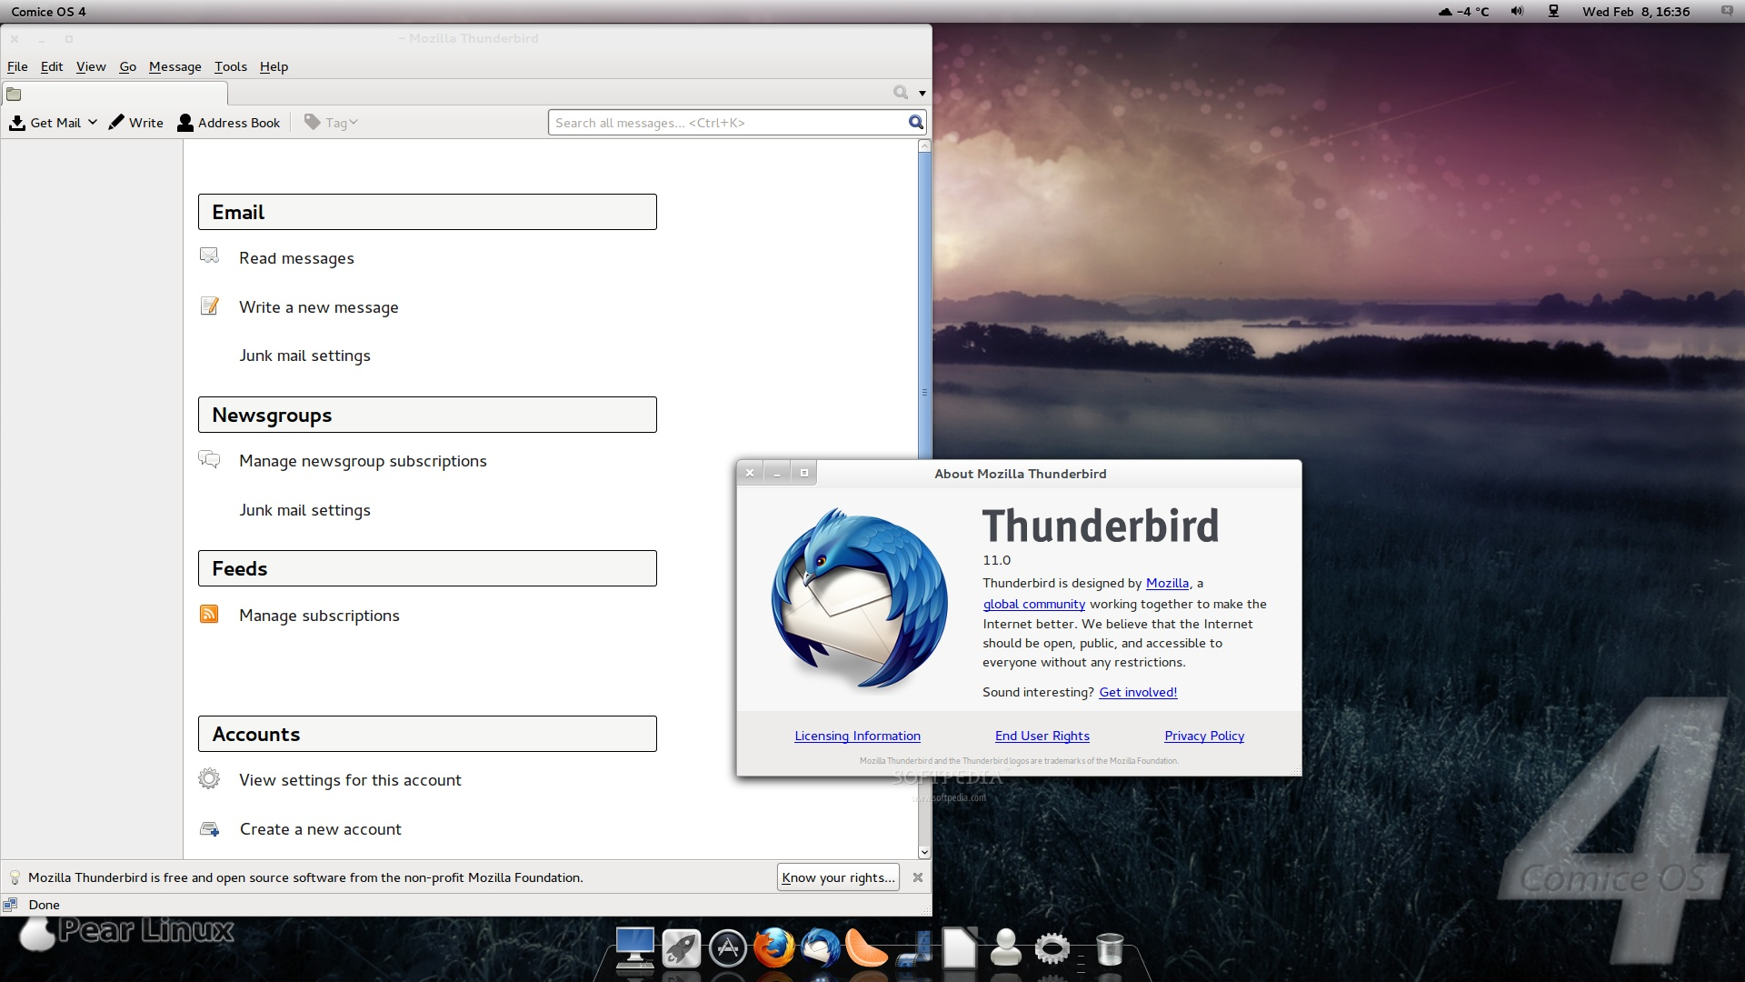Click the Get Mail download icon
The height and width of the screenshot is (982, 1745).
17,123
